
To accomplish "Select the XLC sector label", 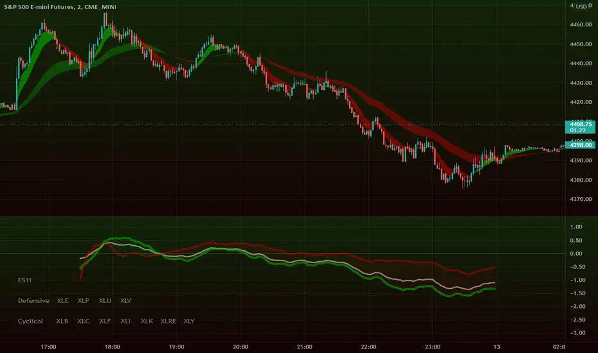I will coord(83,322).
